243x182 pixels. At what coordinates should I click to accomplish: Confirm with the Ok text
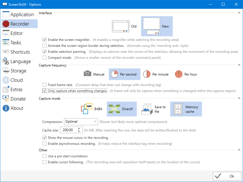pos(232,176)
